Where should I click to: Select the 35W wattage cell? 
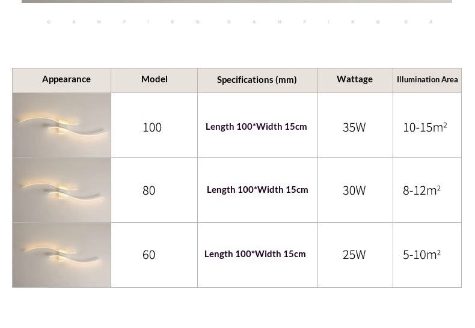354,127
